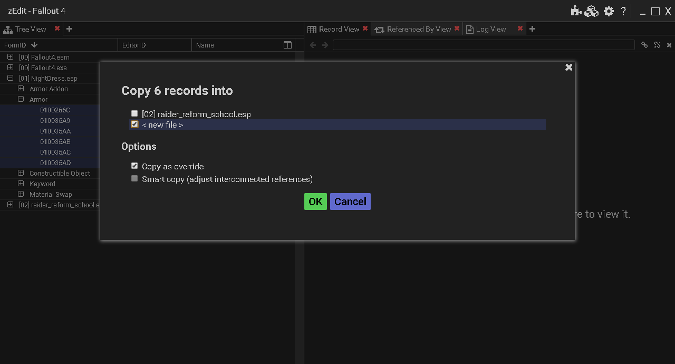Image resolution: width=675 pixels, height=364 pixels.
Task: Close the Referenced By View tab
Action: pos(457,28)
